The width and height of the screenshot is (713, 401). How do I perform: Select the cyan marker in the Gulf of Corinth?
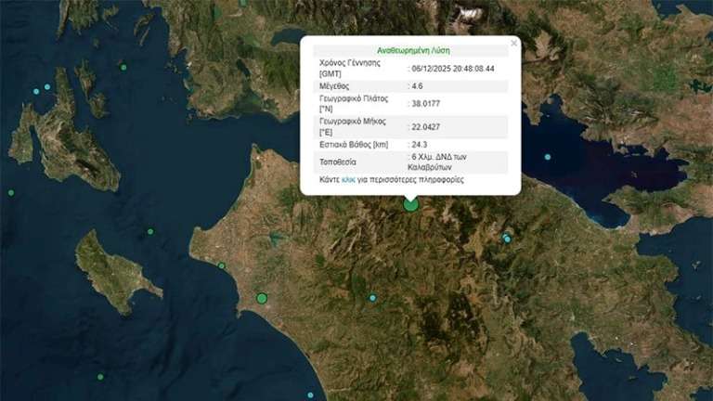(x=548, y=157)
